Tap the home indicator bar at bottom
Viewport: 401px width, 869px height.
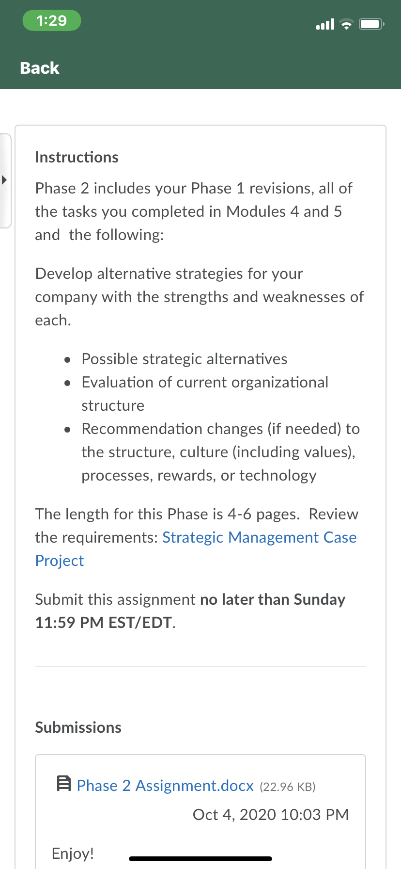(200, 859)
